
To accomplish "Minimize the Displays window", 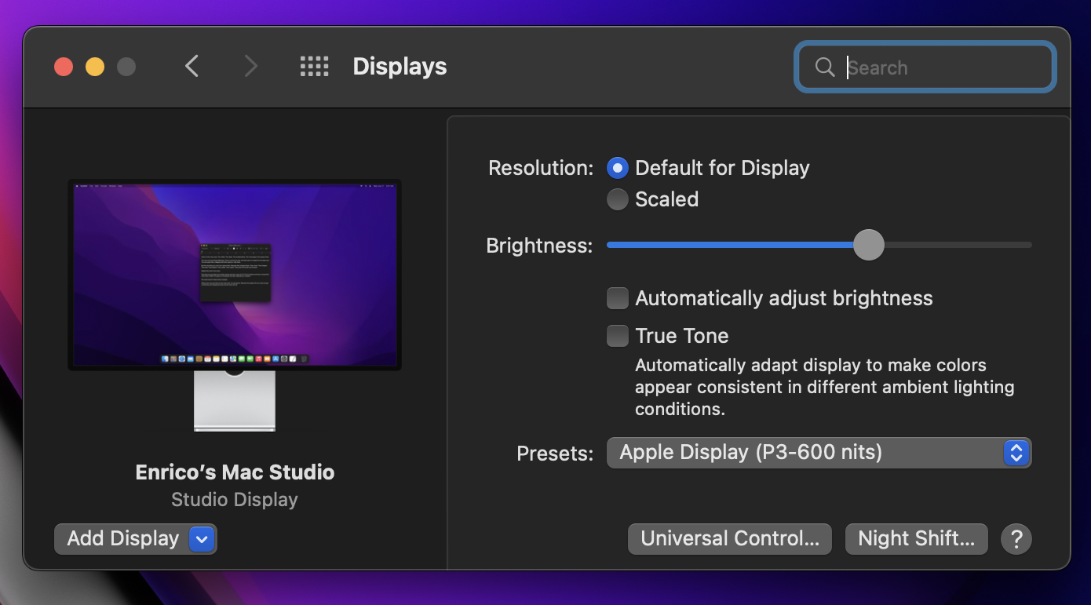I will [x=95, y=67].
